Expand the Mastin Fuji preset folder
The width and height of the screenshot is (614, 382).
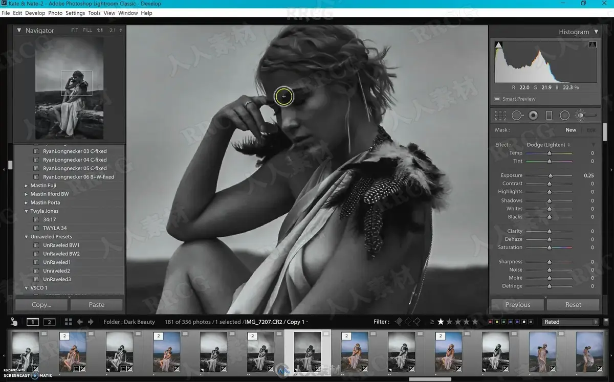point(26,186)
